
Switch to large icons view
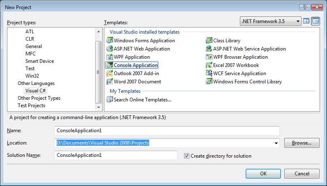click(306, 21)
